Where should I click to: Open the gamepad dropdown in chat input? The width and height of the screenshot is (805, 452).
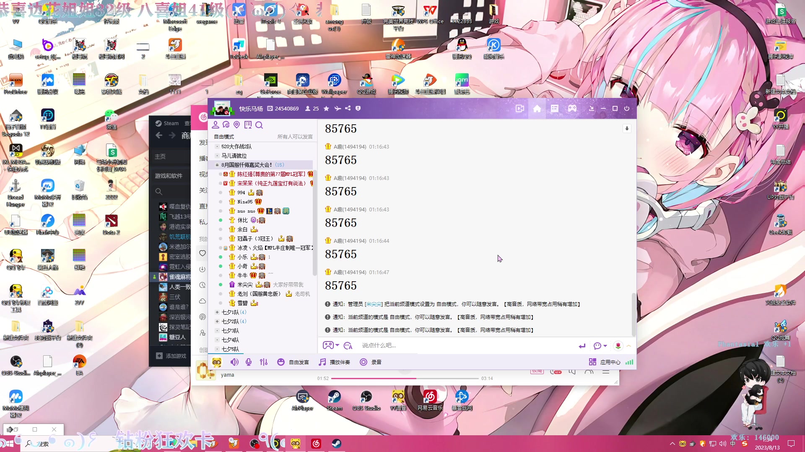pyautogui.click(x=331, y=345)
